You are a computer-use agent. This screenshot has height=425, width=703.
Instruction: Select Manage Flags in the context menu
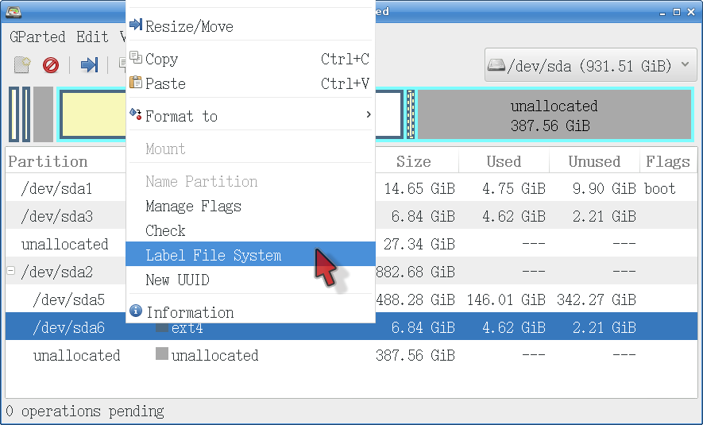click(193, 207)
